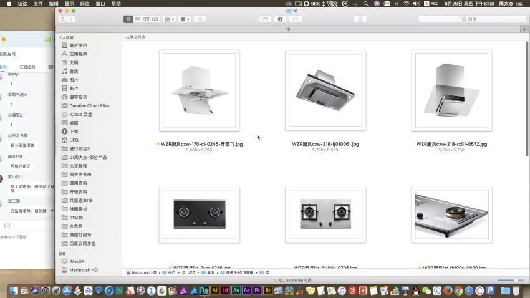Viewport: 530px width, 298px height.
Task: Open Creative Cloud Files in sidebar
Action: 89,106
